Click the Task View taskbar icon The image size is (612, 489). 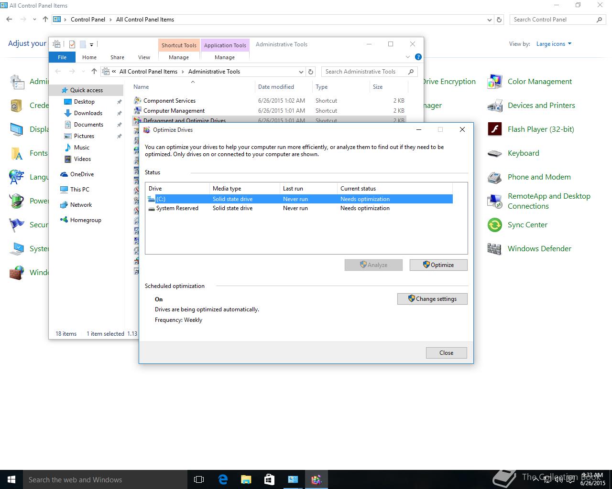click(x=199, y=479)
